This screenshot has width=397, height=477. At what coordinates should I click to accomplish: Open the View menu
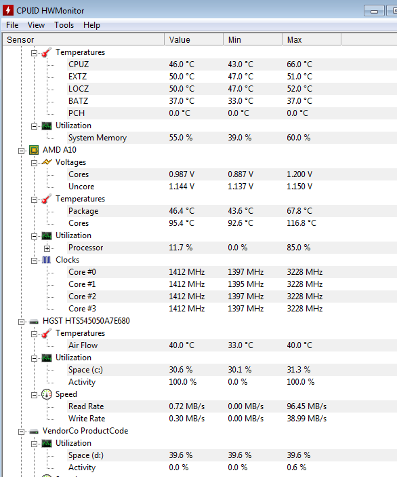pos(36,25)
